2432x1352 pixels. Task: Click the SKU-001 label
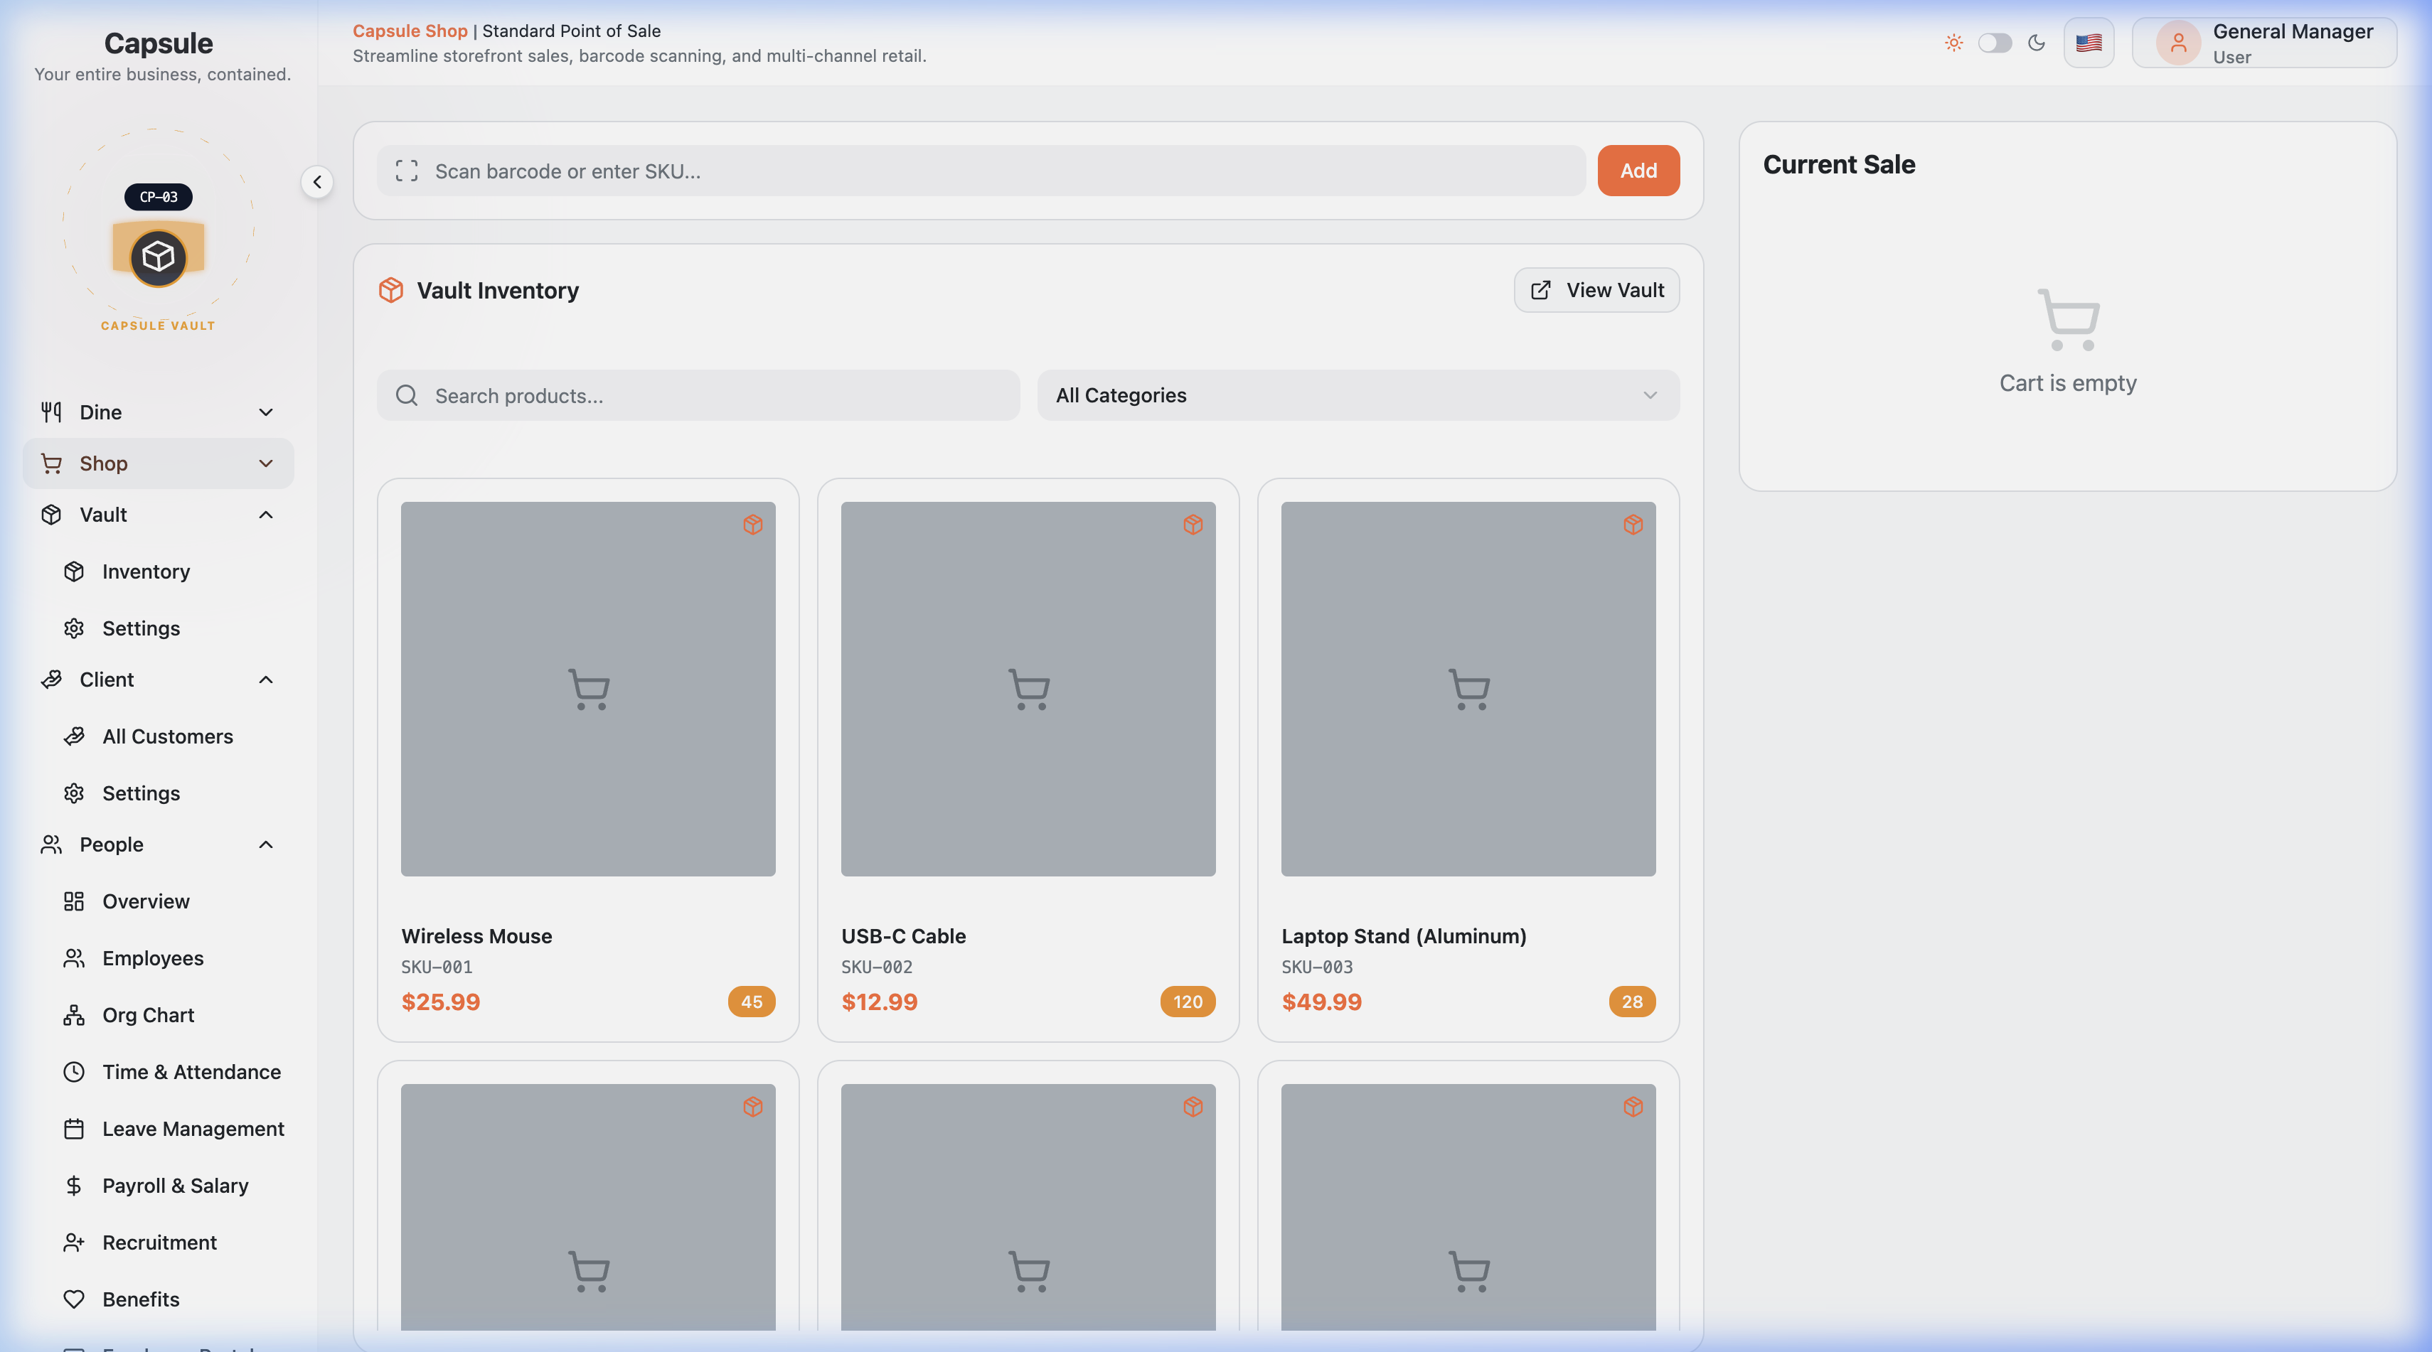tap(437, 967)
